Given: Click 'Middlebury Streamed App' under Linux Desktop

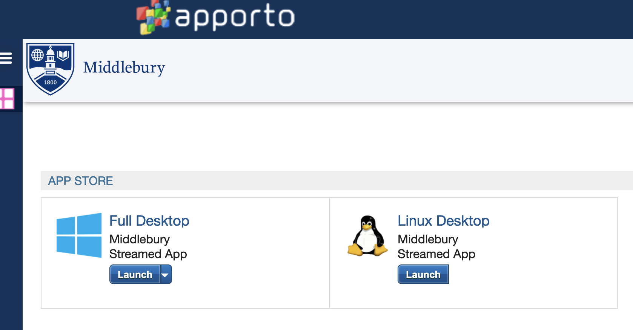Looking at the screenshot, I should pyautogui.click(x=436, y=247).
